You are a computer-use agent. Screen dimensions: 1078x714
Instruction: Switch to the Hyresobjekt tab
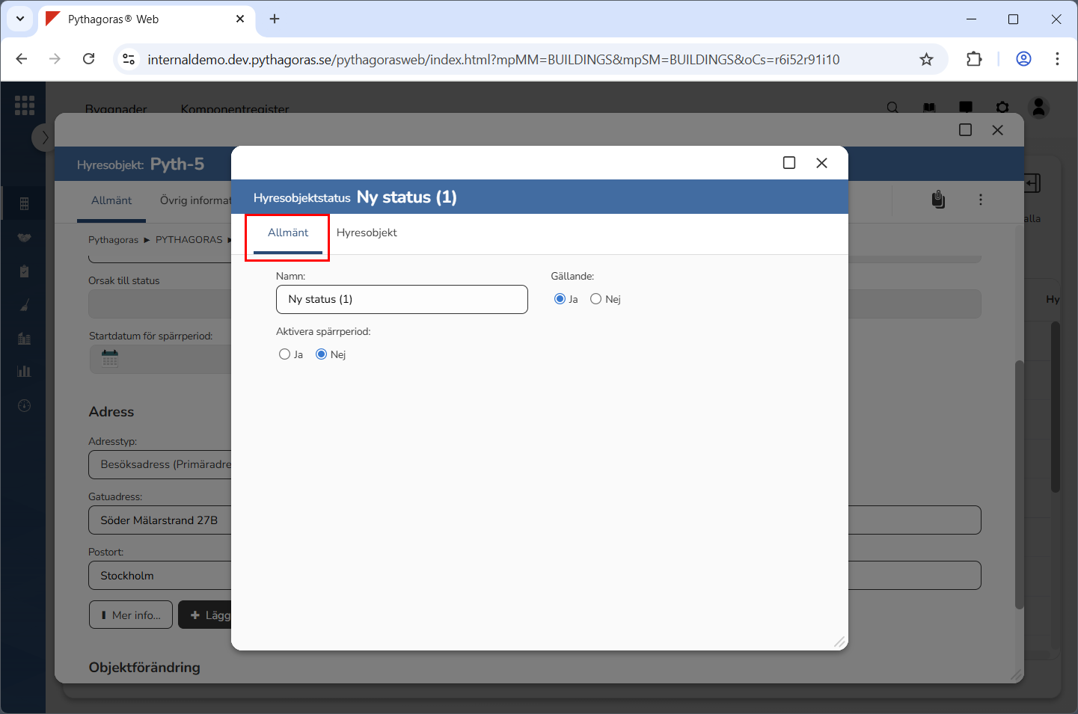tap(367, 233)
